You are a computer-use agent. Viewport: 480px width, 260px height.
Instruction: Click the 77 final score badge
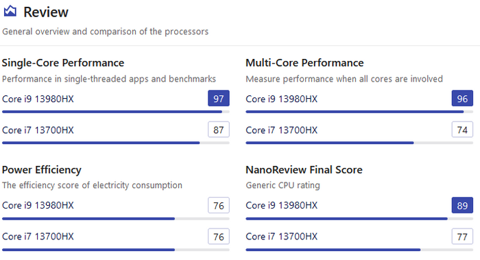pos(462,237)
